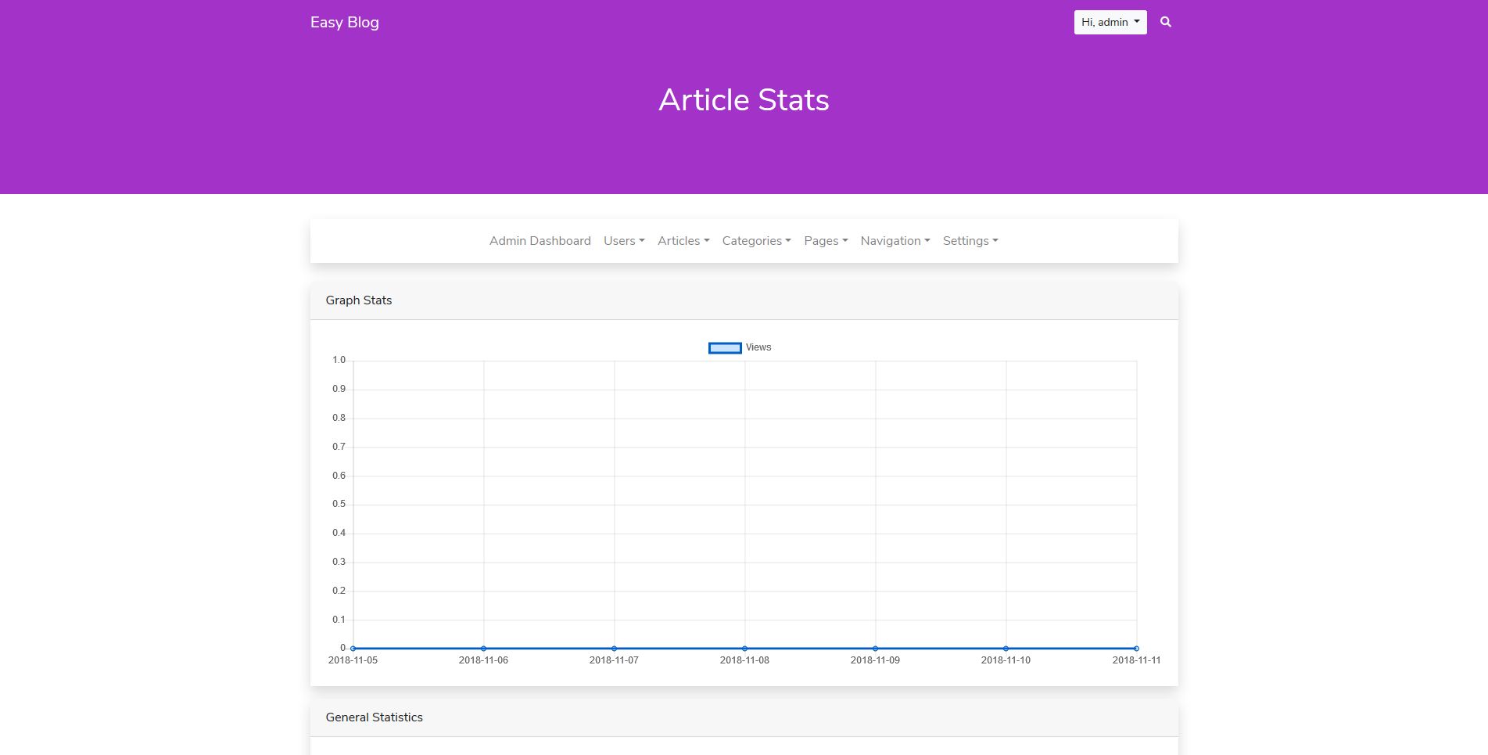Select the 2018-11-10 data point
1488x755 pixels.
point(1006,649)
